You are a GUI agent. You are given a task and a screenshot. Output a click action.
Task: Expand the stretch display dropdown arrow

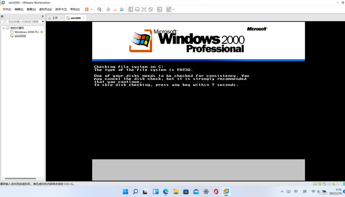pos(173,9)
